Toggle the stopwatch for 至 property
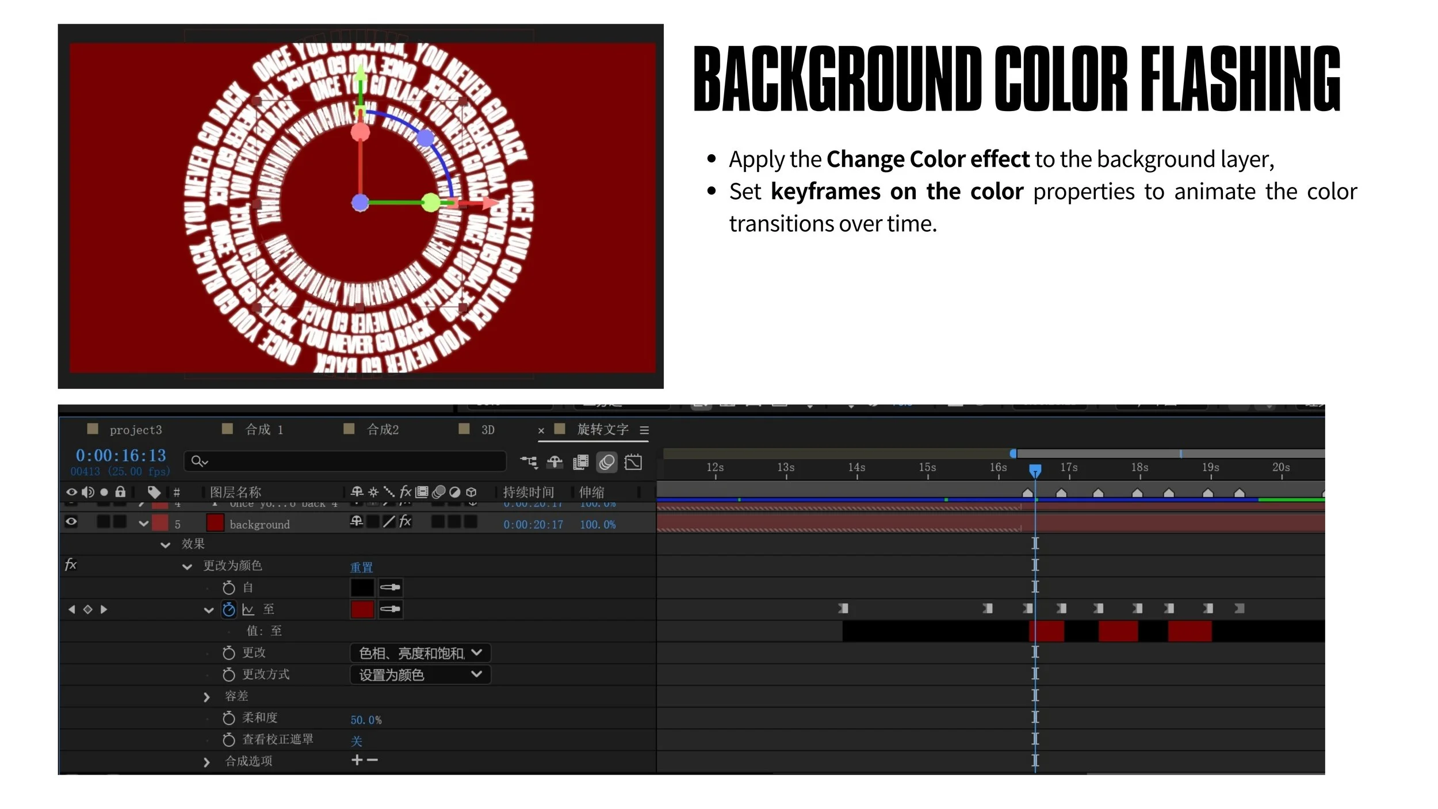The height and width of the screenshot is (809, 1438). click(x=229, y=609)
